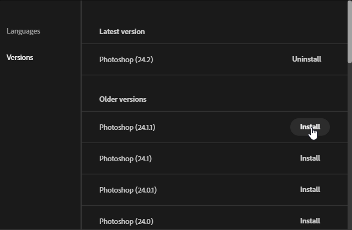
Task: Select the Photoshop (24.0) list entry text
Action: [x=126, y=221]
